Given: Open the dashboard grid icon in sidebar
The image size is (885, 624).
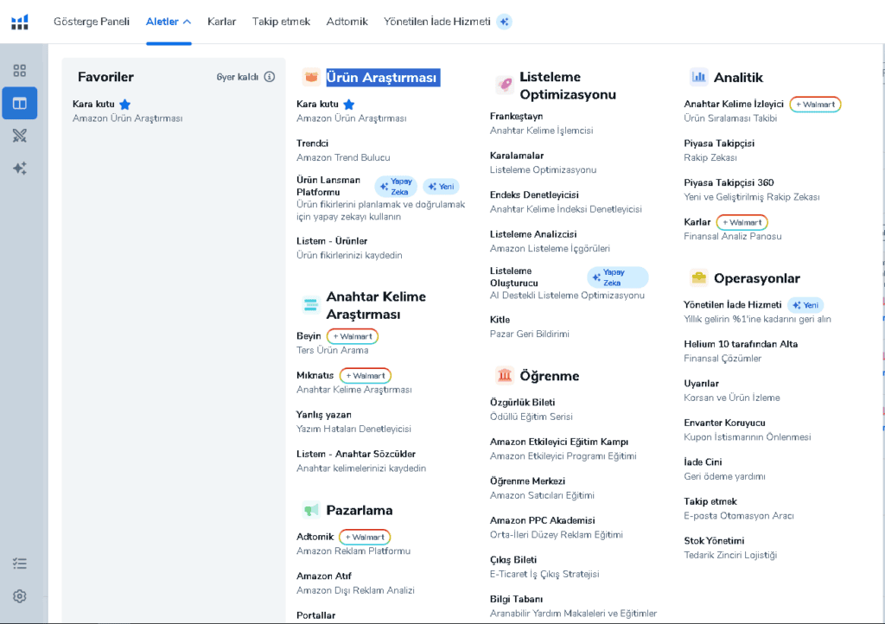Looking at the screenshot, I should (x=20, y=71).
